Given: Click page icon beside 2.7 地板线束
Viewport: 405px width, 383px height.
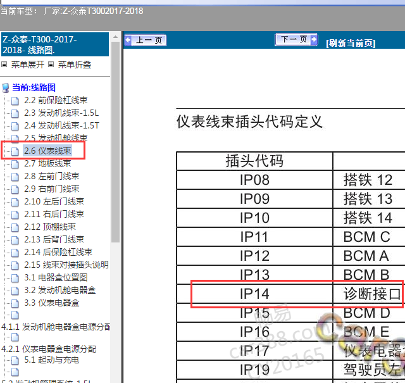Looking at the screenshot, I should point(15,164).
